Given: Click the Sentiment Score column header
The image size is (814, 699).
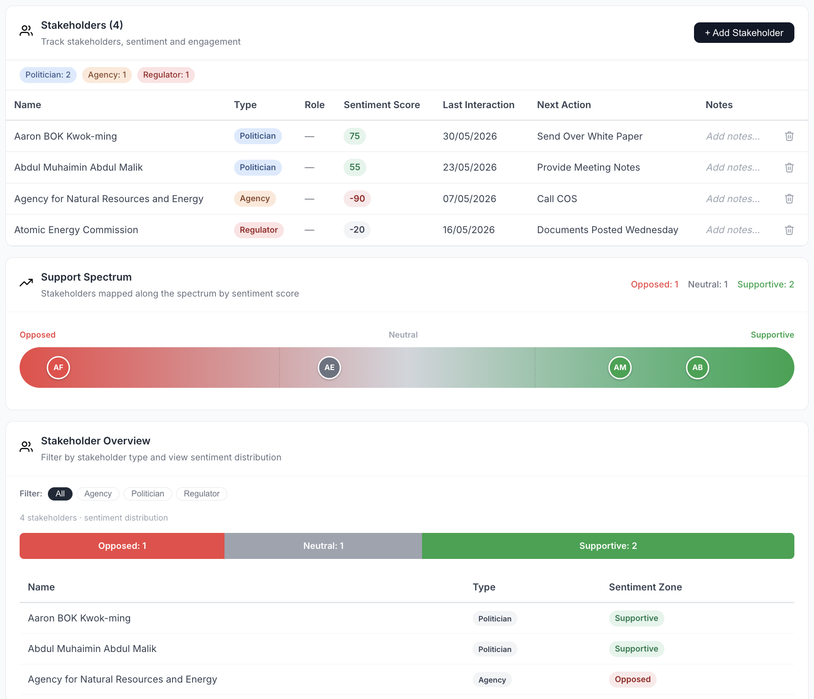Looking at the screenshot, I should point(382,105).
